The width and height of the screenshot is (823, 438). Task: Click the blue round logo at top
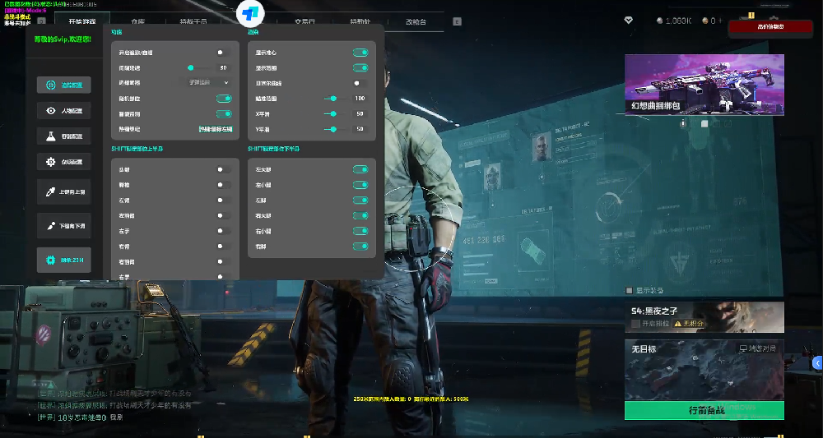tap(250, 13)
